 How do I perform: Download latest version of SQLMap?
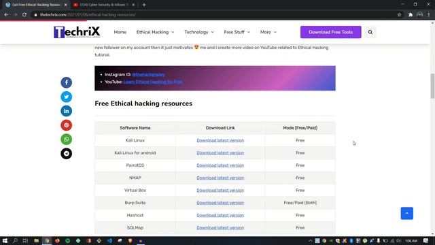(220, 228)
